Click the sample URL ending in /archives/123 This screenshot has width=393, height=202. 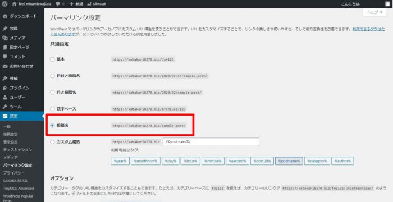(x=149, y=109)
